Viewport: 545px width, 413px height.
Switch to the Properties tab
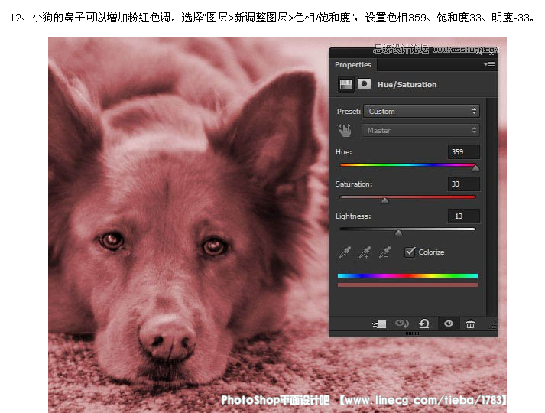352,65
